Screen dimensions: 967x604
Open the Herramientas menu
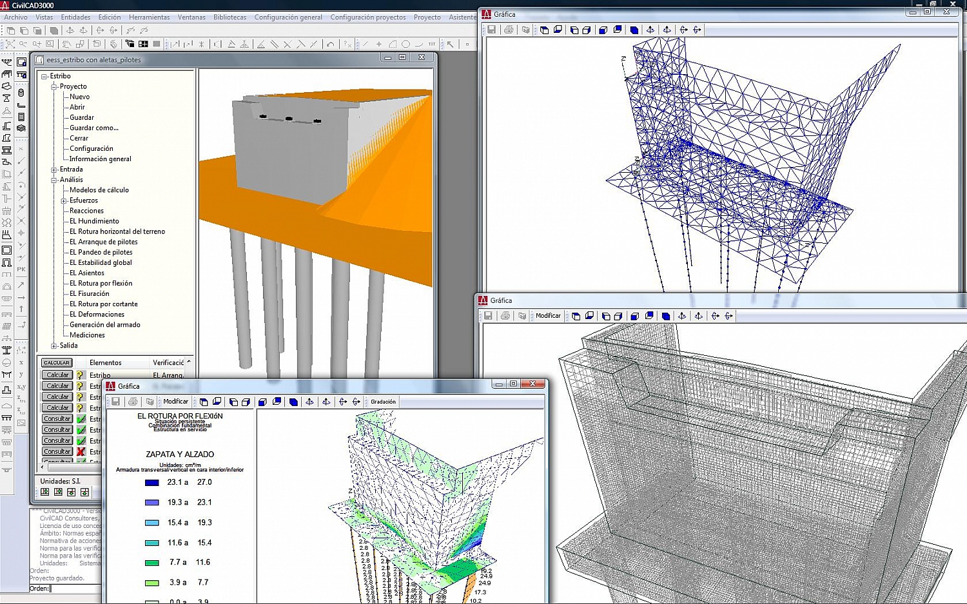click(149, 17)
